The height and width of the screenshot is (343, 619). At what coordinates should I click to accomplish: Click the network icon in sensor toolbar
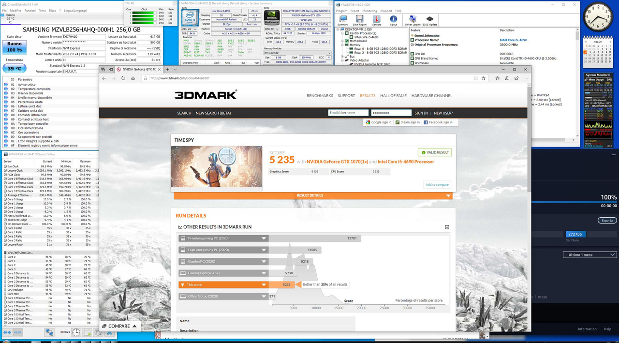49,332
